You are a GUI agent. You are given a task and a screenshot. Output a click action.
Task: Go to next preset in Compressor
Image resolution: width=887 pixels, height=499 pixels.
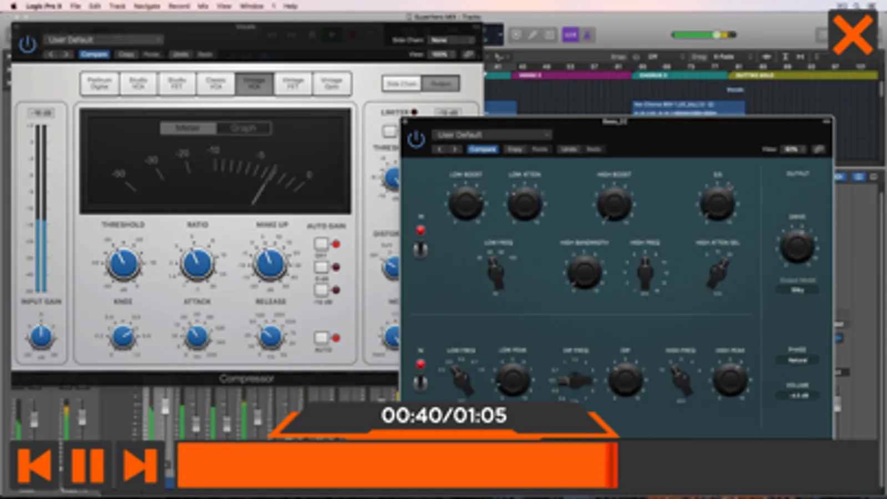tap(66, 54)
